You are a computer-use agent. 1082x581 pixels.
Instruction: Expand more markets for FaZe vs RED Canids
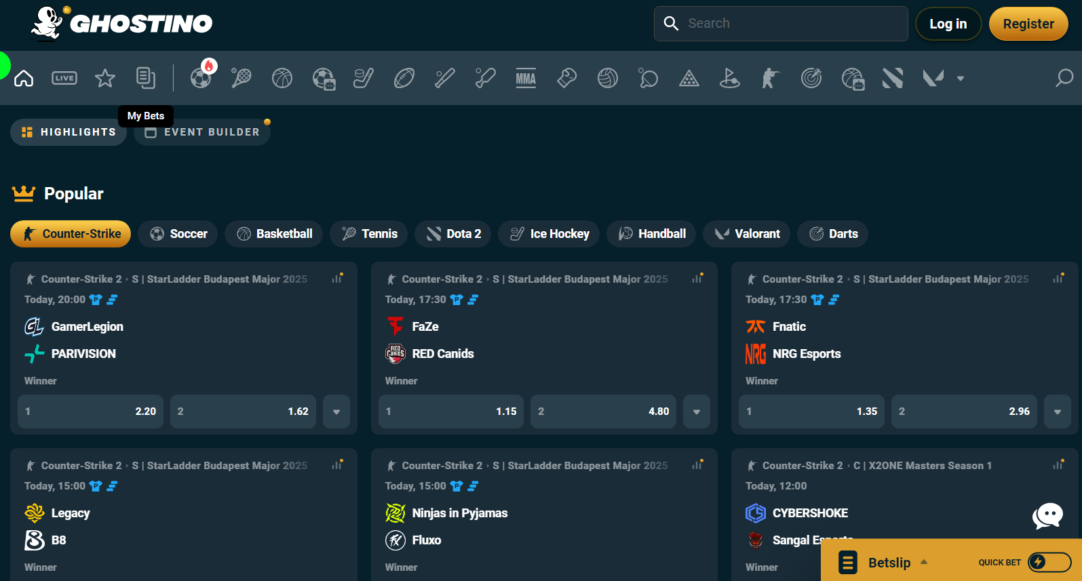pos(697,412)
